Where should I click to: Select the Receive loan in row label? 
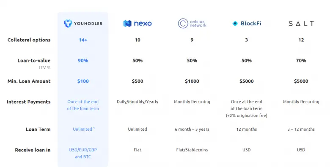coord(33,150)
